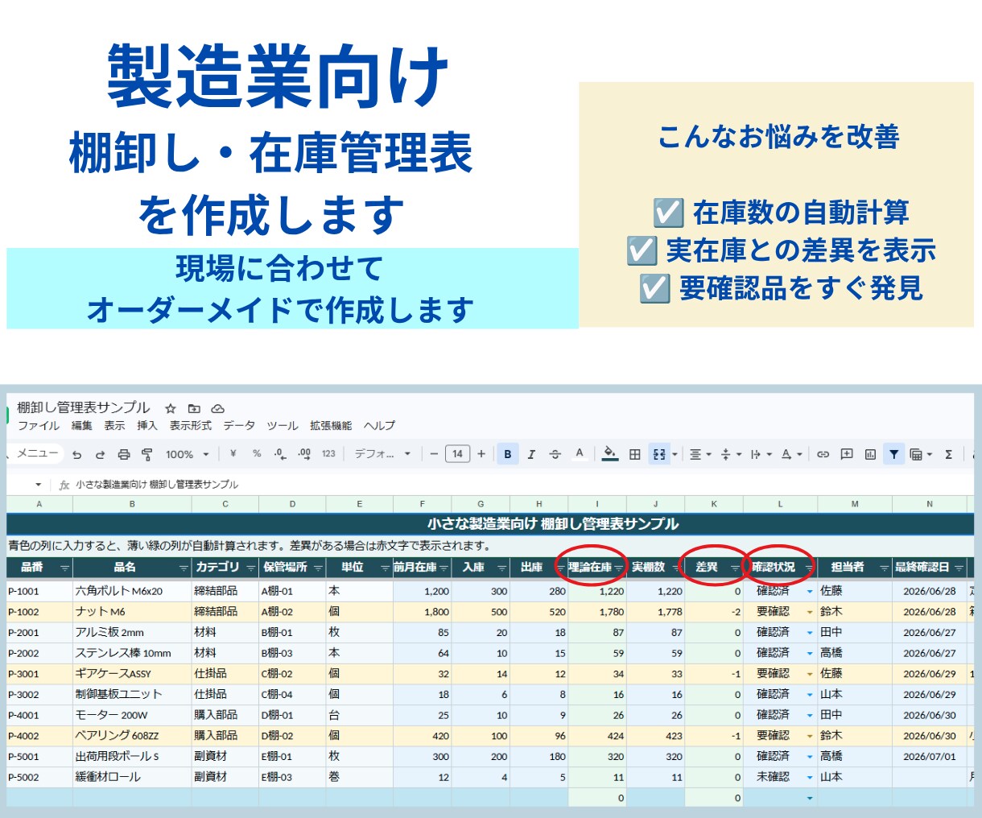This screenshot has height=818, width=982.
Task: Print the spreadsheet
Action: coord(123,454)
